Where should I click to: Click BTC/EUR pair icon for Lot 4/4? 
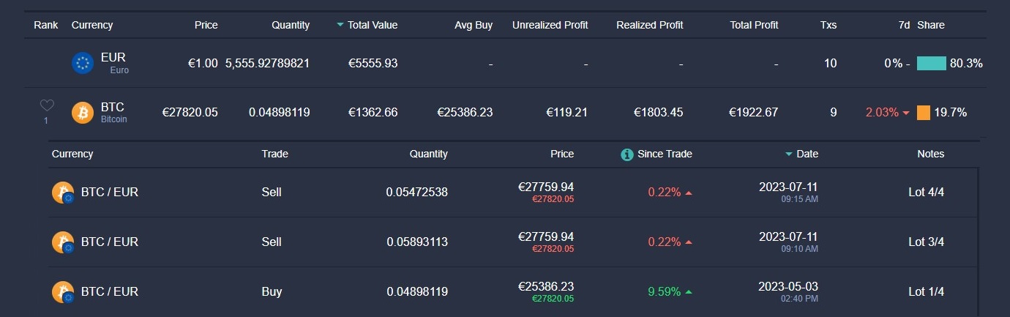(x=63, y=193)
